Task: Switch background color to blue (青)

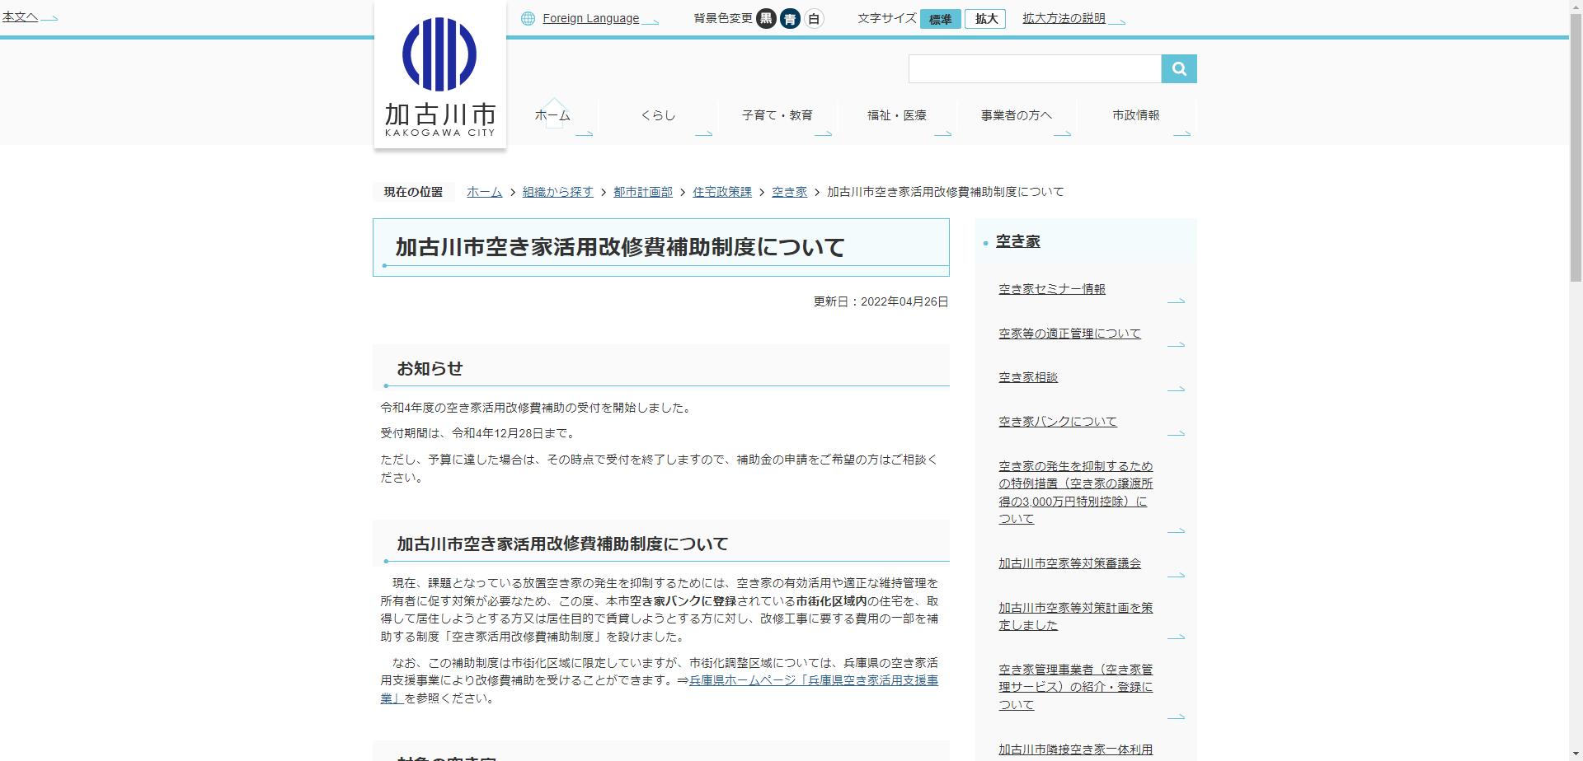Action: point(790,19)
